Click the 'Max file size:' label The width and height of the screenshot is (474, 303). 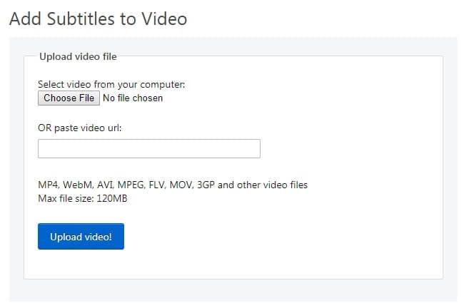point(66,197)
